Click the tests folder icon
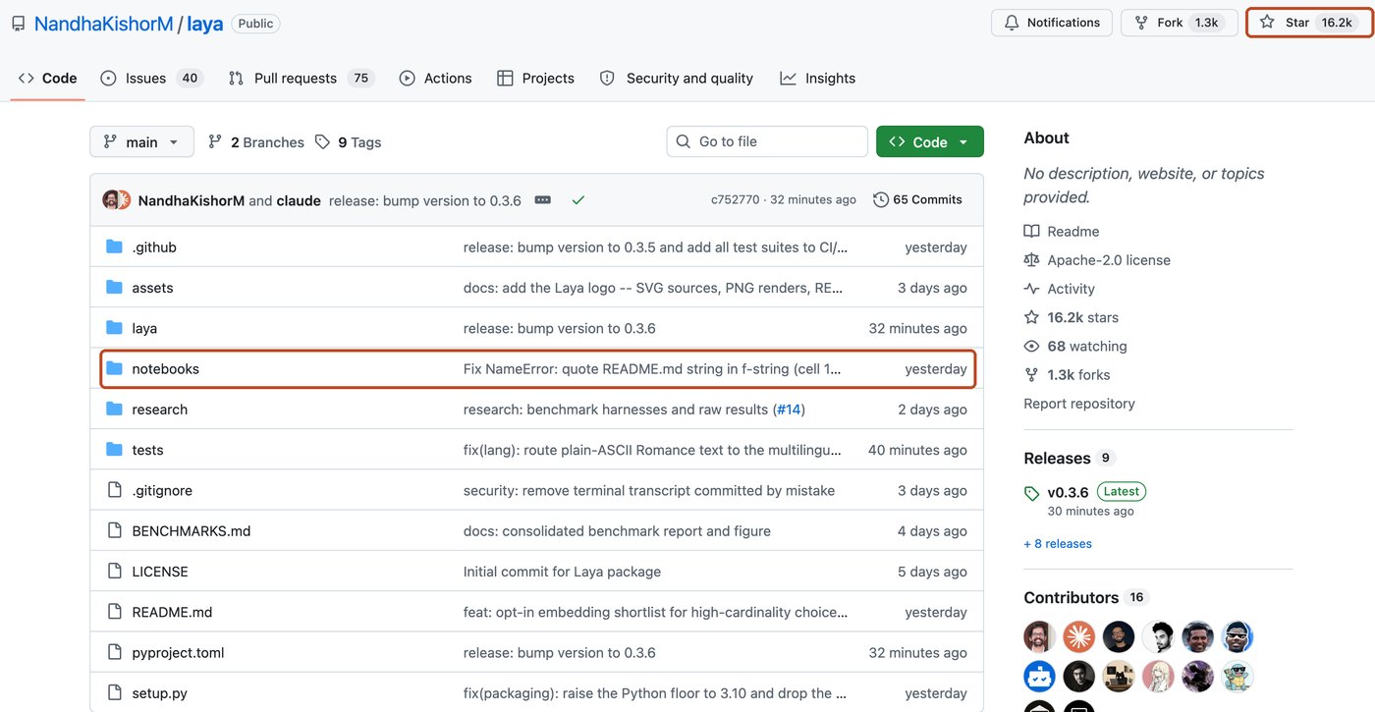 [114, 450]
